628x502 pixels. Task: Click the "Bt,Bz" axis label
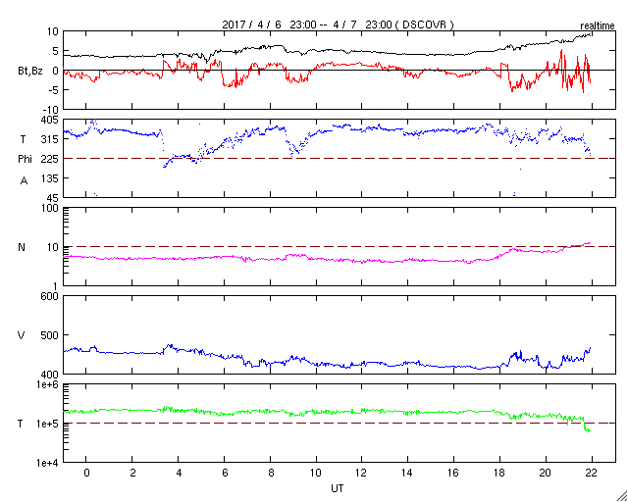pyautogui.click(x=30, y=71)
